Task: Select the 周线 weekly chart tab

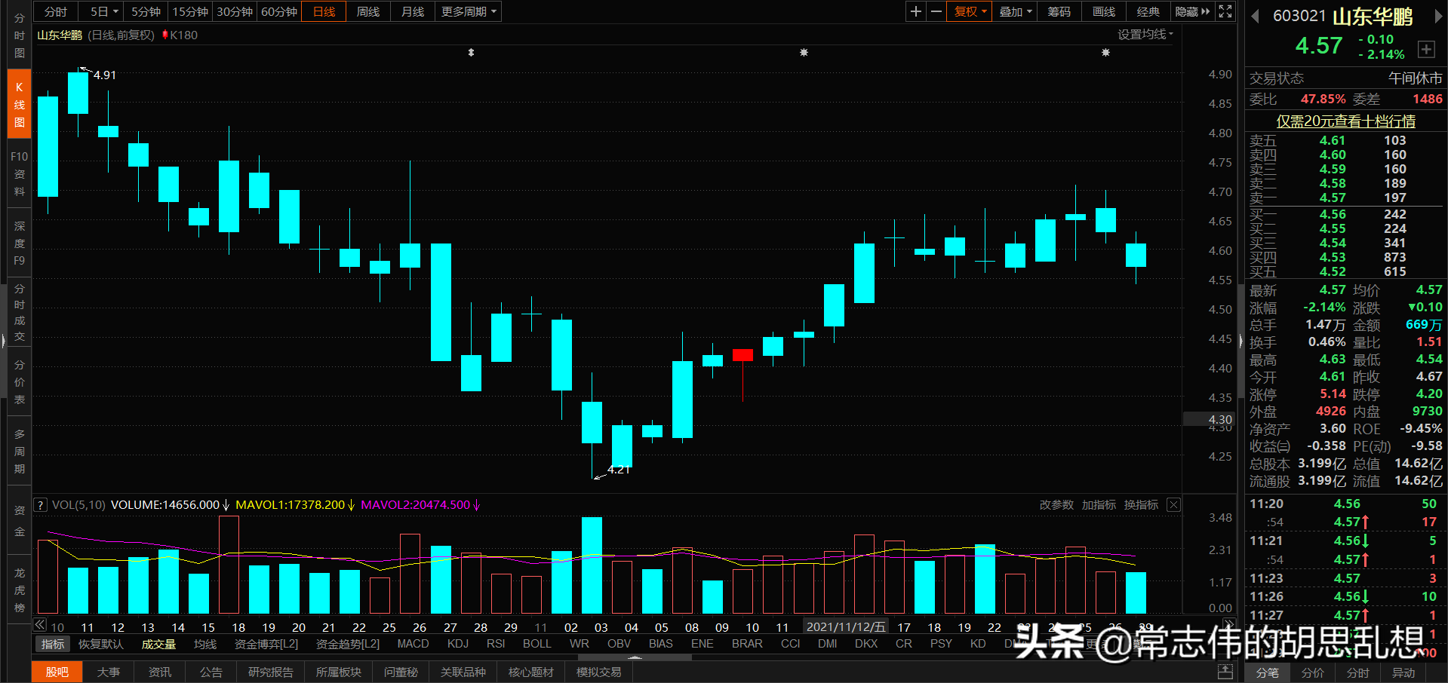Action: [367, 11]
